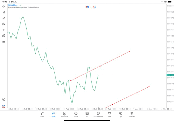Open the ประวัติ (History) tab
The width and height of the screenshot is (174, 122).
click(x=76, y=114)
